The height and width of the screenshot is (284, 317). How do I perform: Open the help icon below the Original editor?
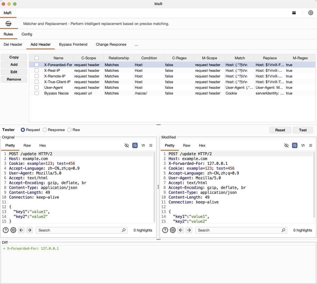pyautogui.click(x=6, y=230)
